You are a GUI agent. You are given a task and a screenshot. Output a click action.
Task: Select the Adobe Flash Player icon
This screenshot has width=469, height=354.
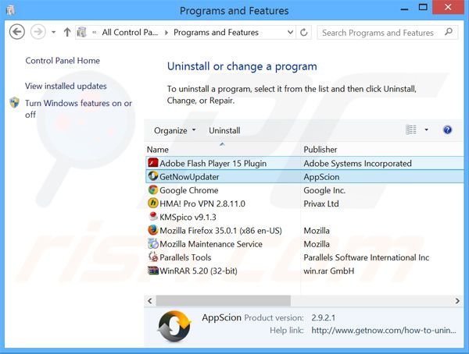[x=153, y=163]
